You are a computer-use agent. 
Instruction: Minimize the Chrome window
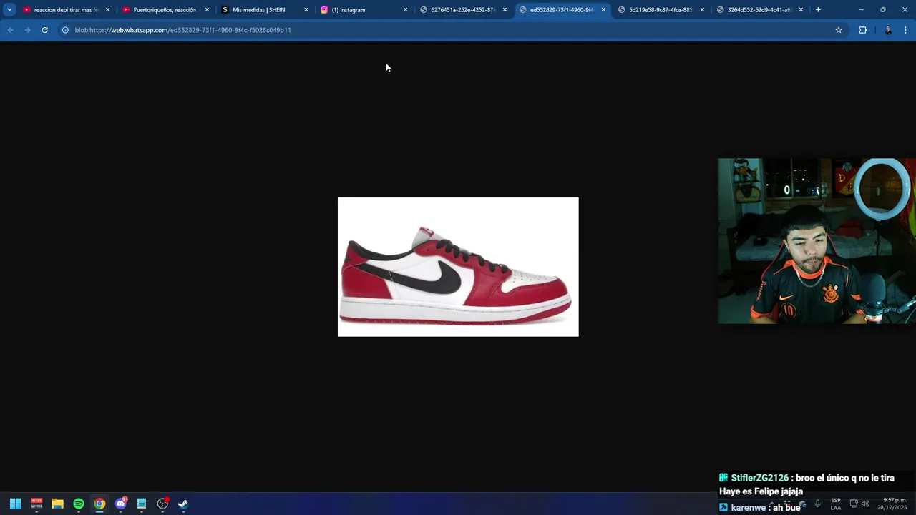click(861, 10)
